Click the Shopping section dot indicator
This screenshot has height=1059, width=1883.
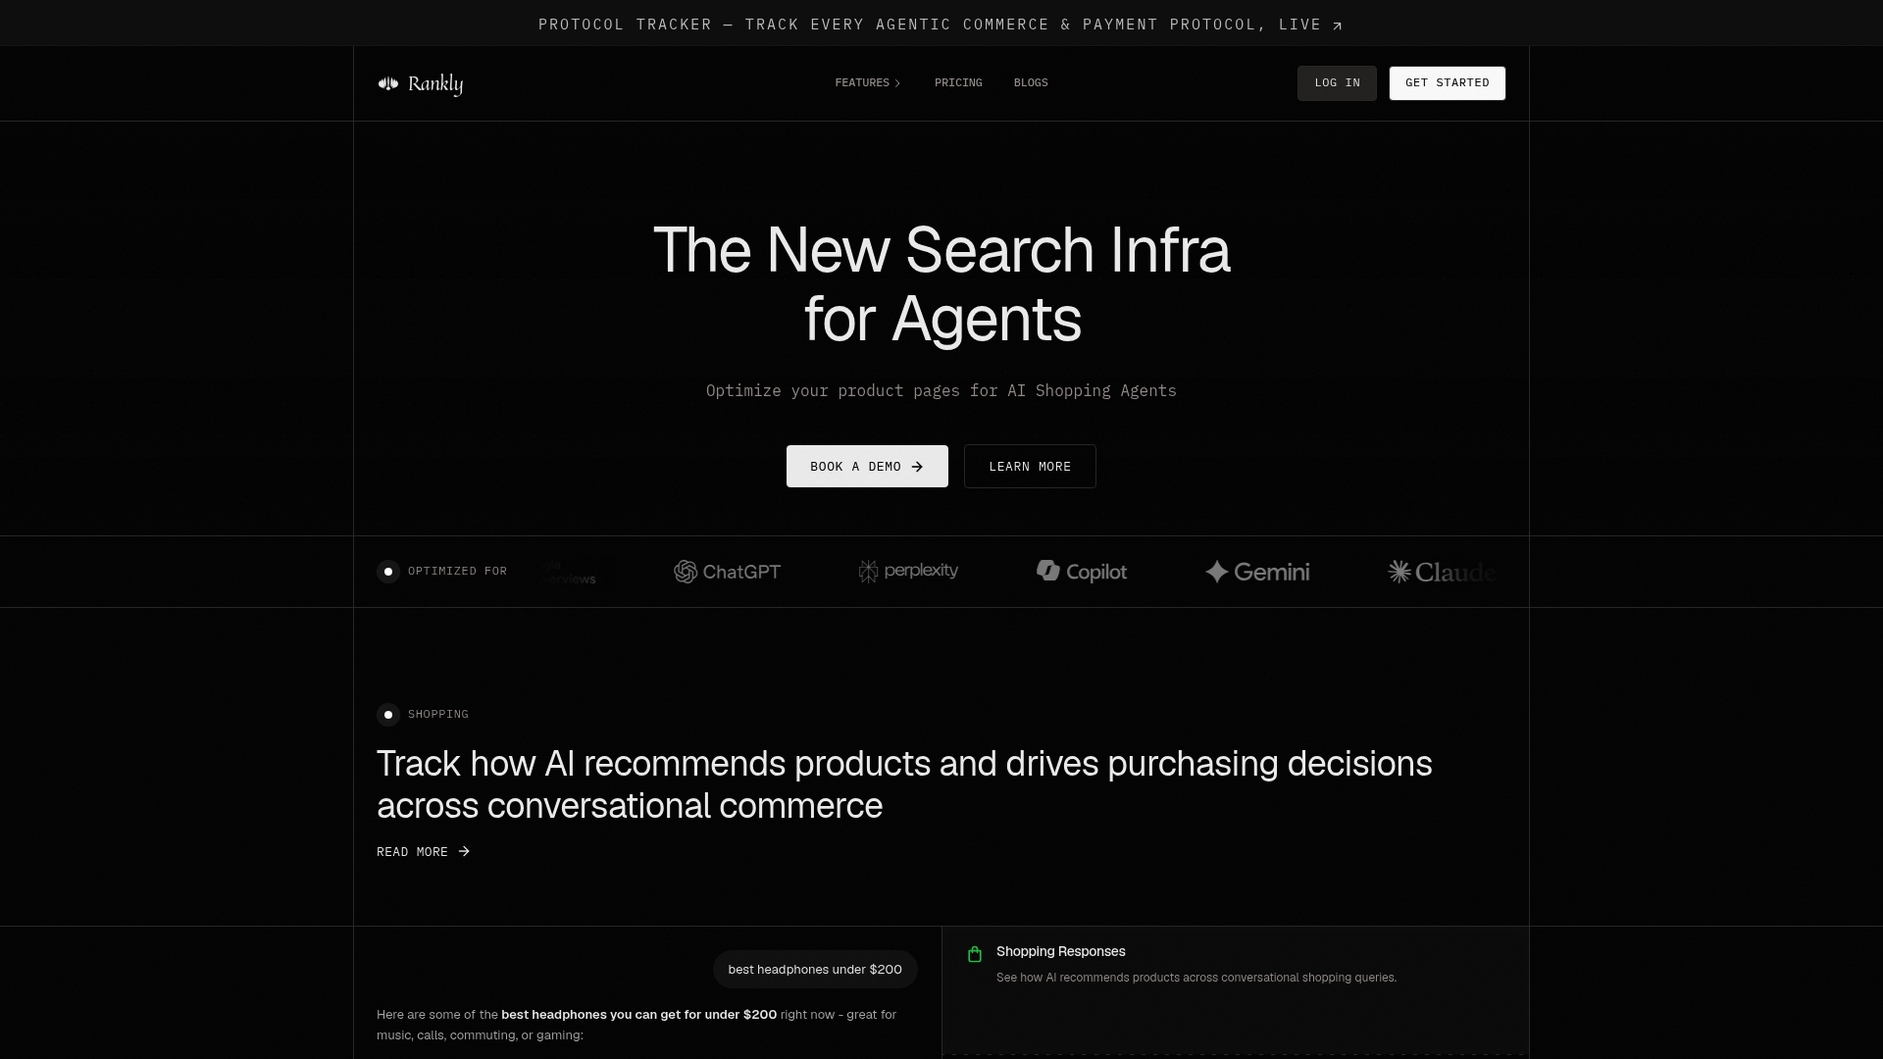[x=388, y=715]
